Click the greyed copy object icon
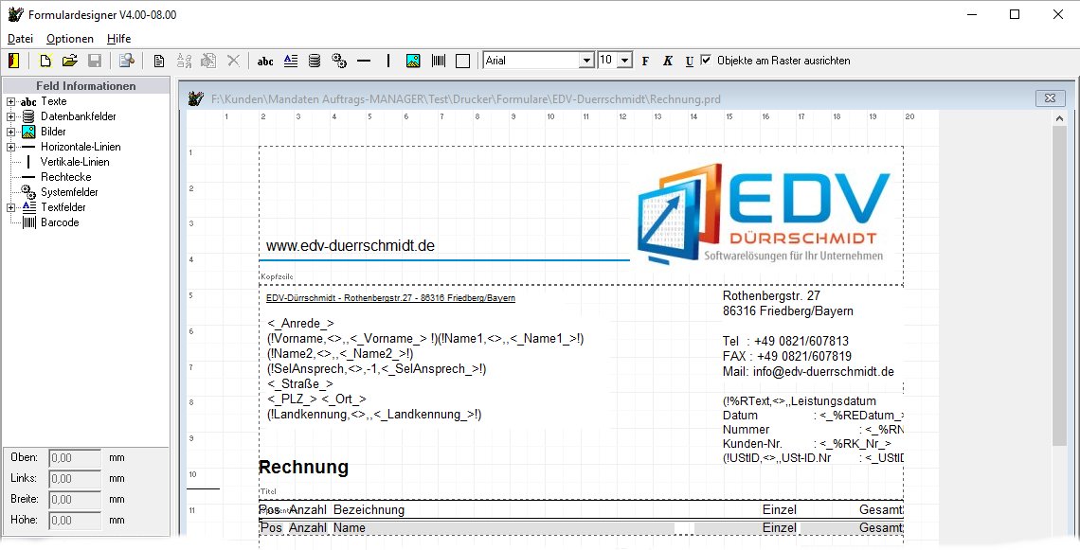The height and width of the screenshot is (550, 1080). click(208, 61)
